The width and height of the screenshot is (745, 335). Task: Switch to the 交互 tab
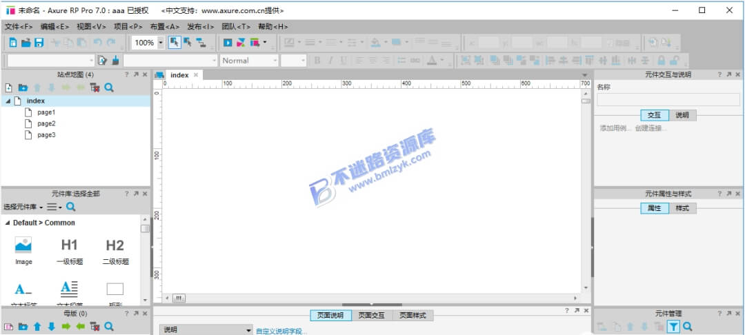(654, 115)
